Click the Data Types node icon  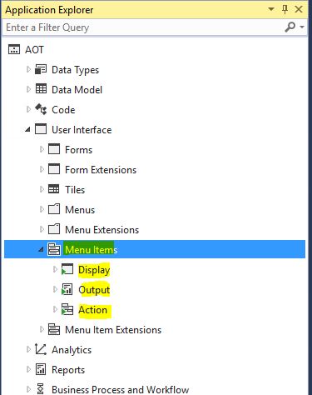41,69
